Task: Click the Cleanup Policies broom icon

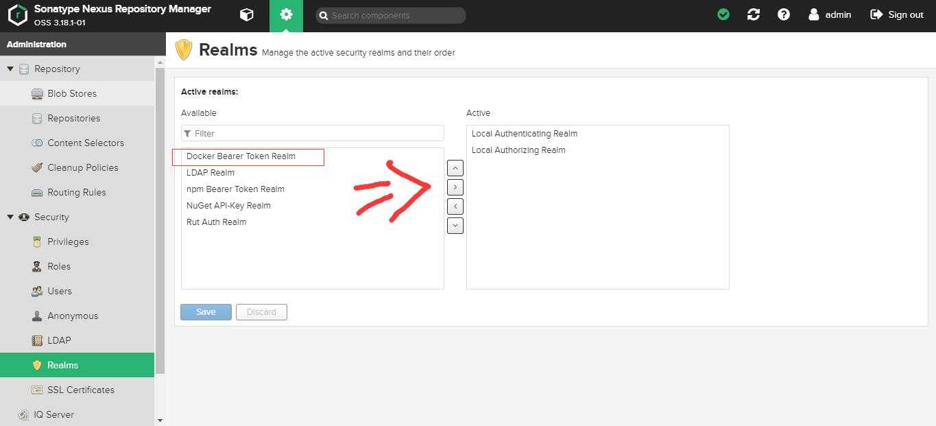Action: click(x=37, y=167)
